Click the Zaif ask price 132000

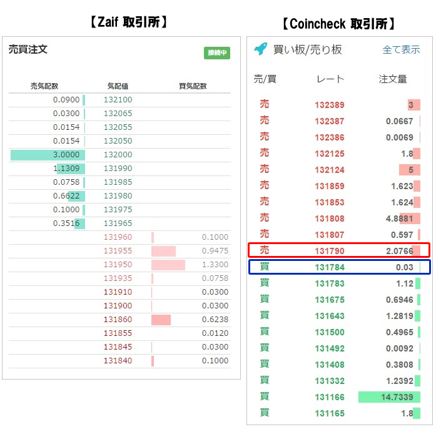tap(118, 155)
